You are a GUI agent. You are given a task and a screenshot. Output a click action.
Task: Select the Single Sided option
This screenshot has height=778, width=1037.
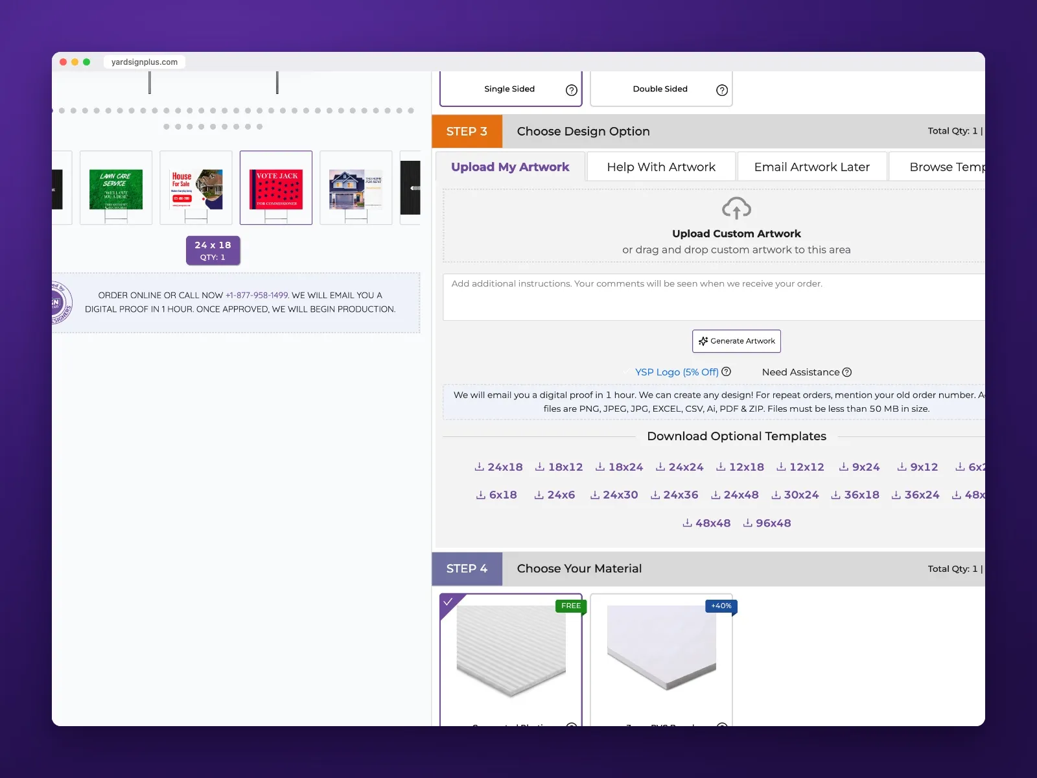(511, 89)
